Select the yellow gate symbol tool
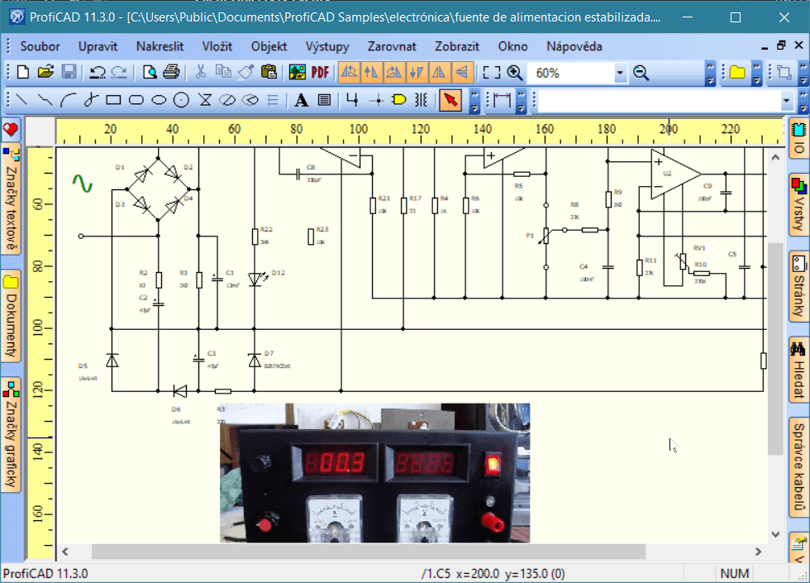Screen dimensions: 810x583 click(398, 100)
